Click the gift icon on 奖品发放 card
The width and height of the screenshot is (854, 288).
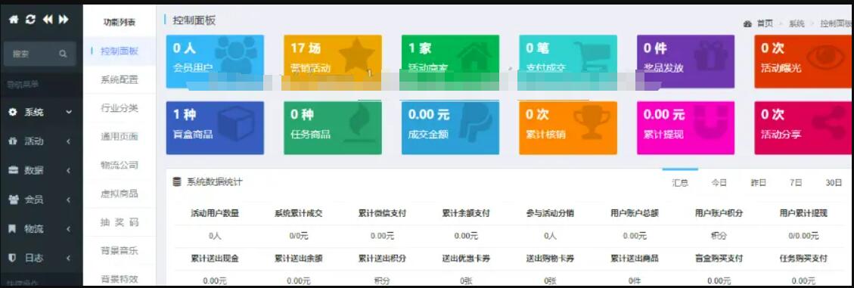711,55
